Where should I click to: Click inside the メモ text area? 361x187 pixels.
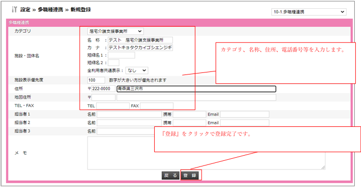[x=206, y=153]
